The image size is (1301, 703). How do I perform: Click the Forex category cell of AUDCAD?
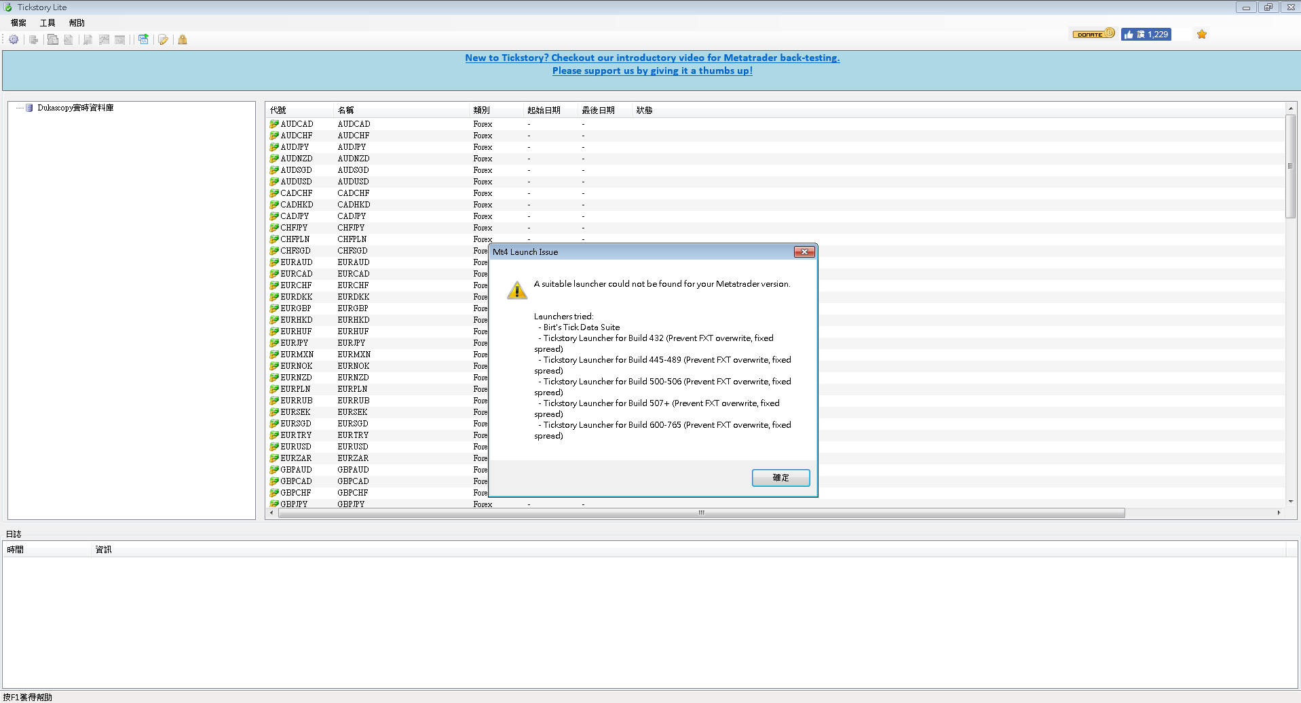click(x=483, y=124)
